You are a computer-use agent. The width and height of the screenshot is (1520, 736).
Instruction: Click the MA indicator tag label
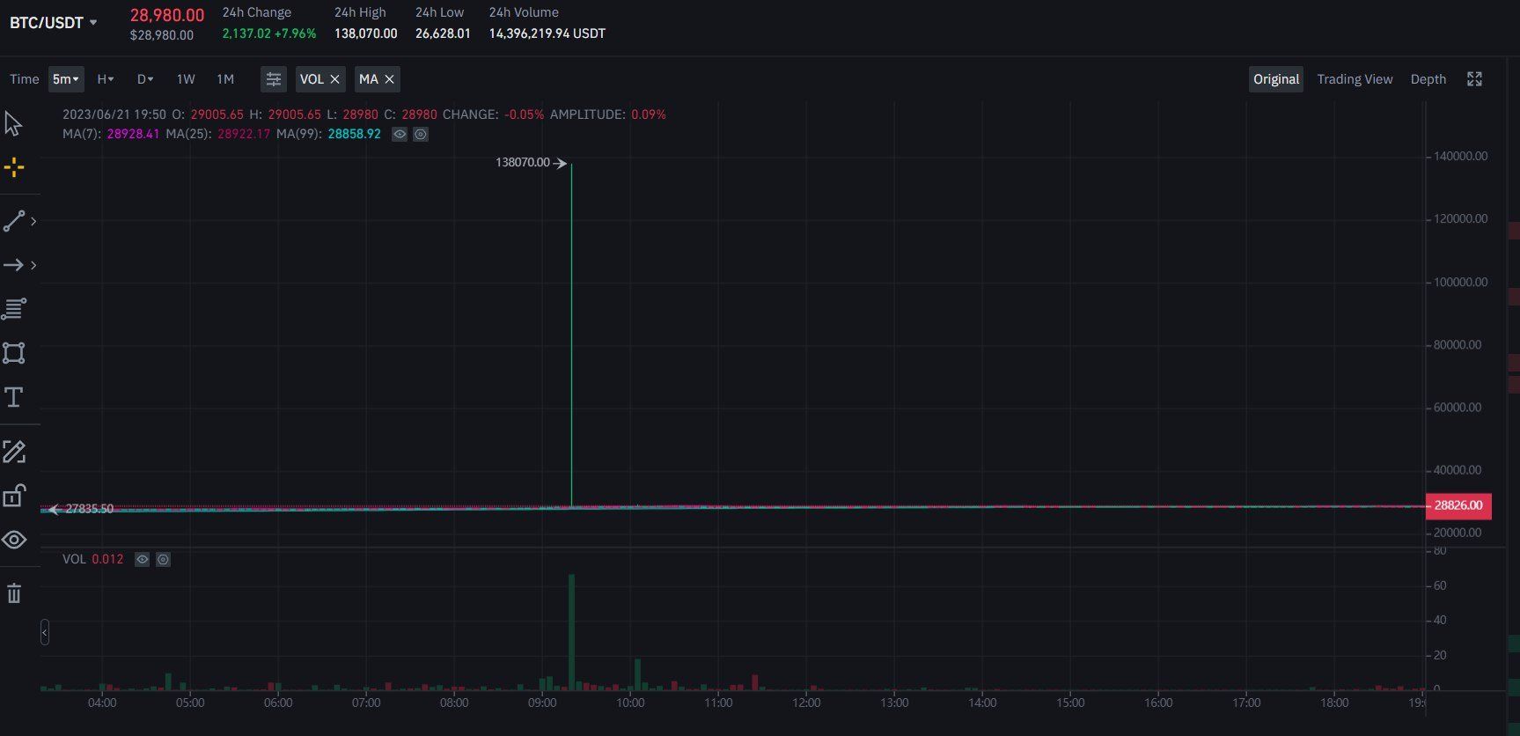[369, 79]
